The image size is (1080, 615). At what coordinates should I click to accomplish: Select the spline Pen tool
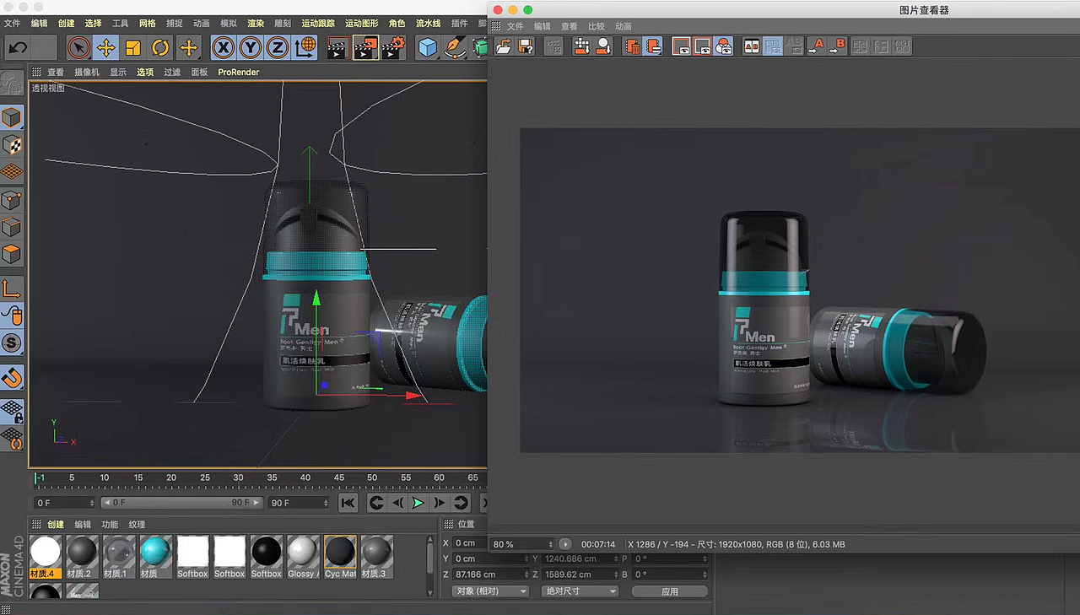(455, 47)
